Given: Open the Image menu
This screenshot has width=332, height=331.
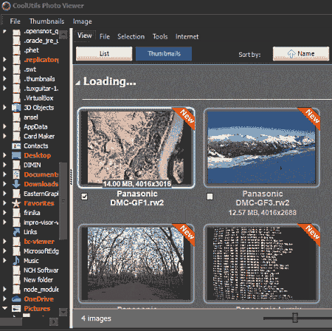Looking at the screenshot, I should coord(83,21).
